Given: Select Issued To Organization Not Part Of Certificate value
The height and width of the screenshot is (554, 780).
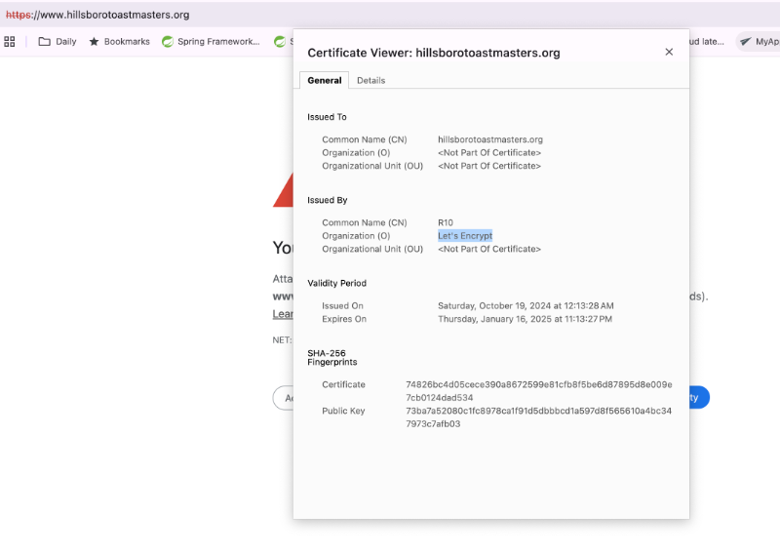Looking at the screenshot, I should pos(489,153).
